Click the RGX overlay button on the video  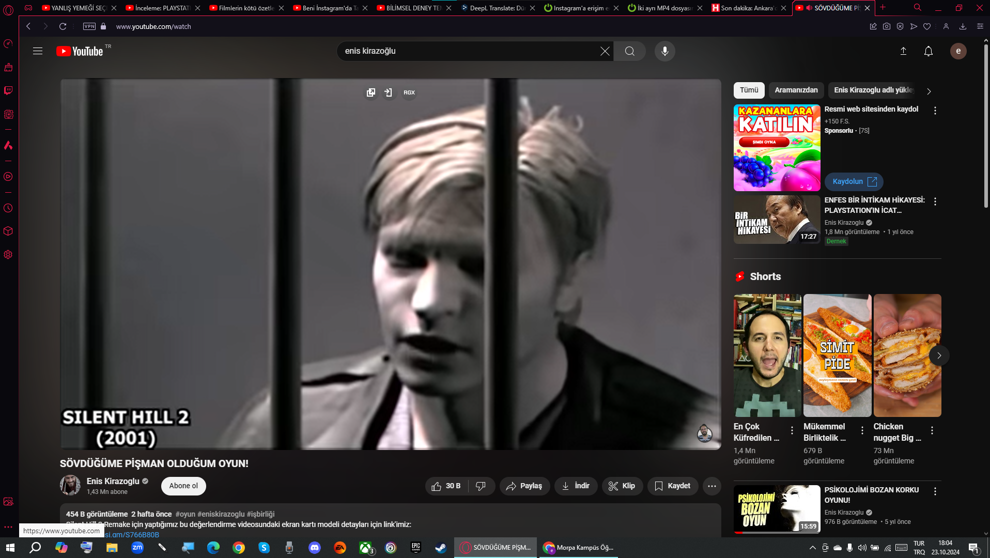[409, 92]
